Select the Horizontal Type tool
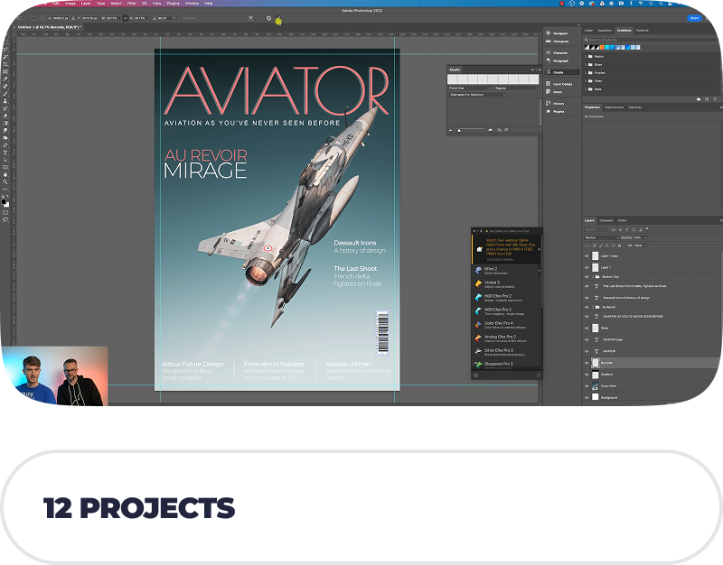 (5, 153)
